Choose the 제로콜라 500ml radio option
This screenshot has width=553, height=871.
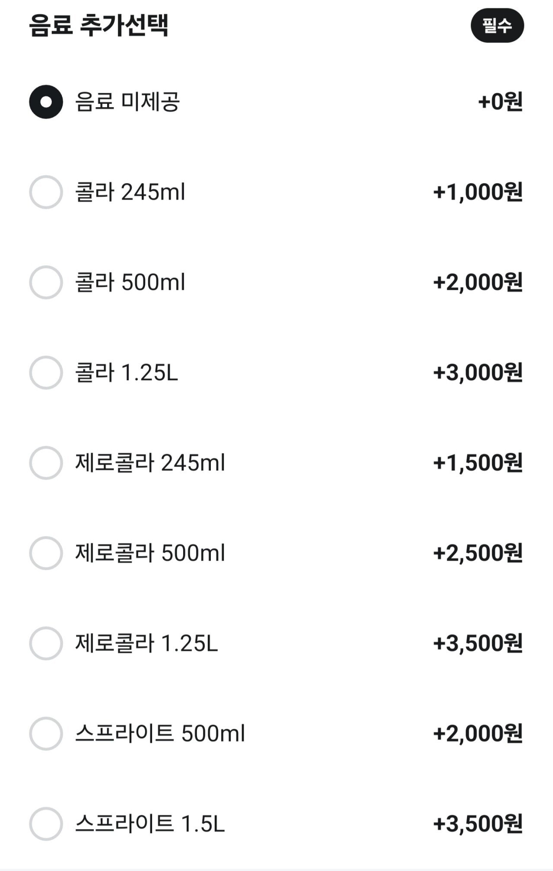(x=46, y=553)
